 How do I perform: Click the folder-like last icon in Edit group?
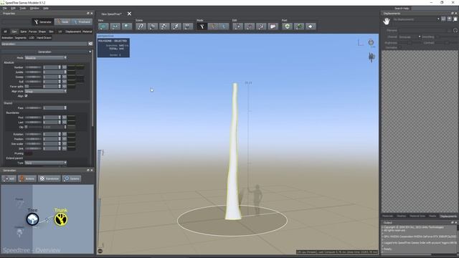(273, 27)
